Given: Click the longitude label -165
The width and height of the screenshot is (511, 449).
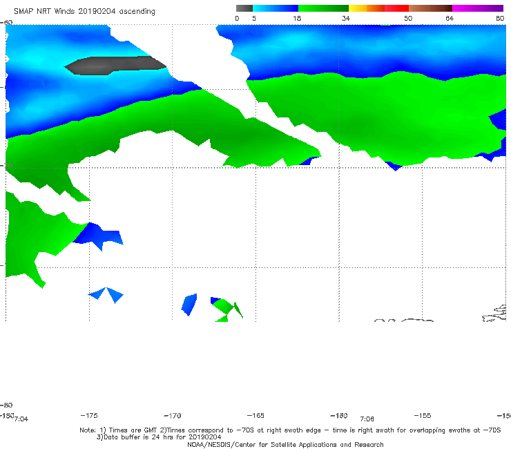Looking at the screenshot, I should coord(256,415).
